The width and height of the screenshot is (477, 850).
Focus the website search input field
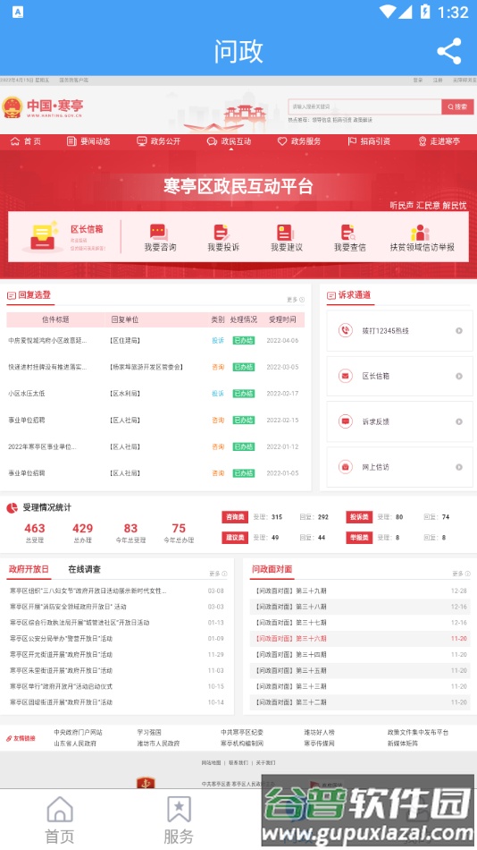[x=365, y=106]
